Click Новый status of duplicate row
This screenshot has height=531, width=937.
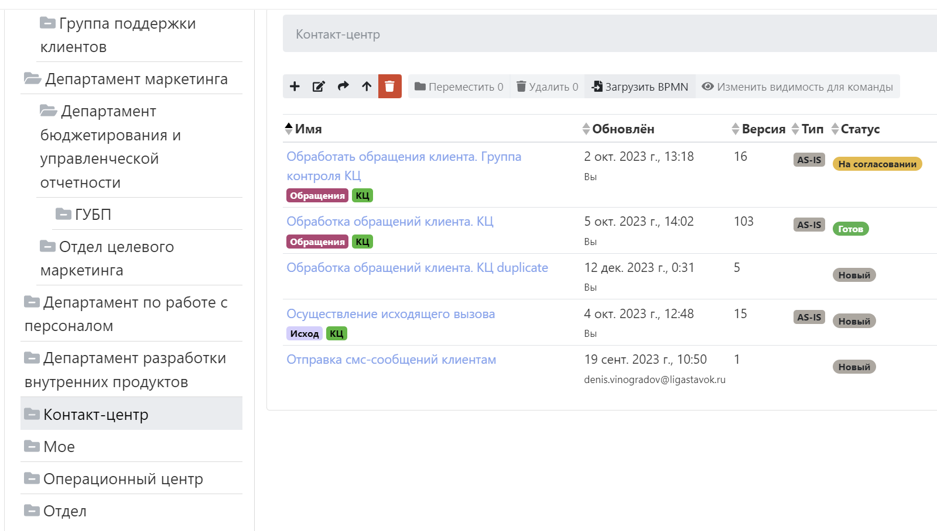pyautogui.click(x=854, y=275)
